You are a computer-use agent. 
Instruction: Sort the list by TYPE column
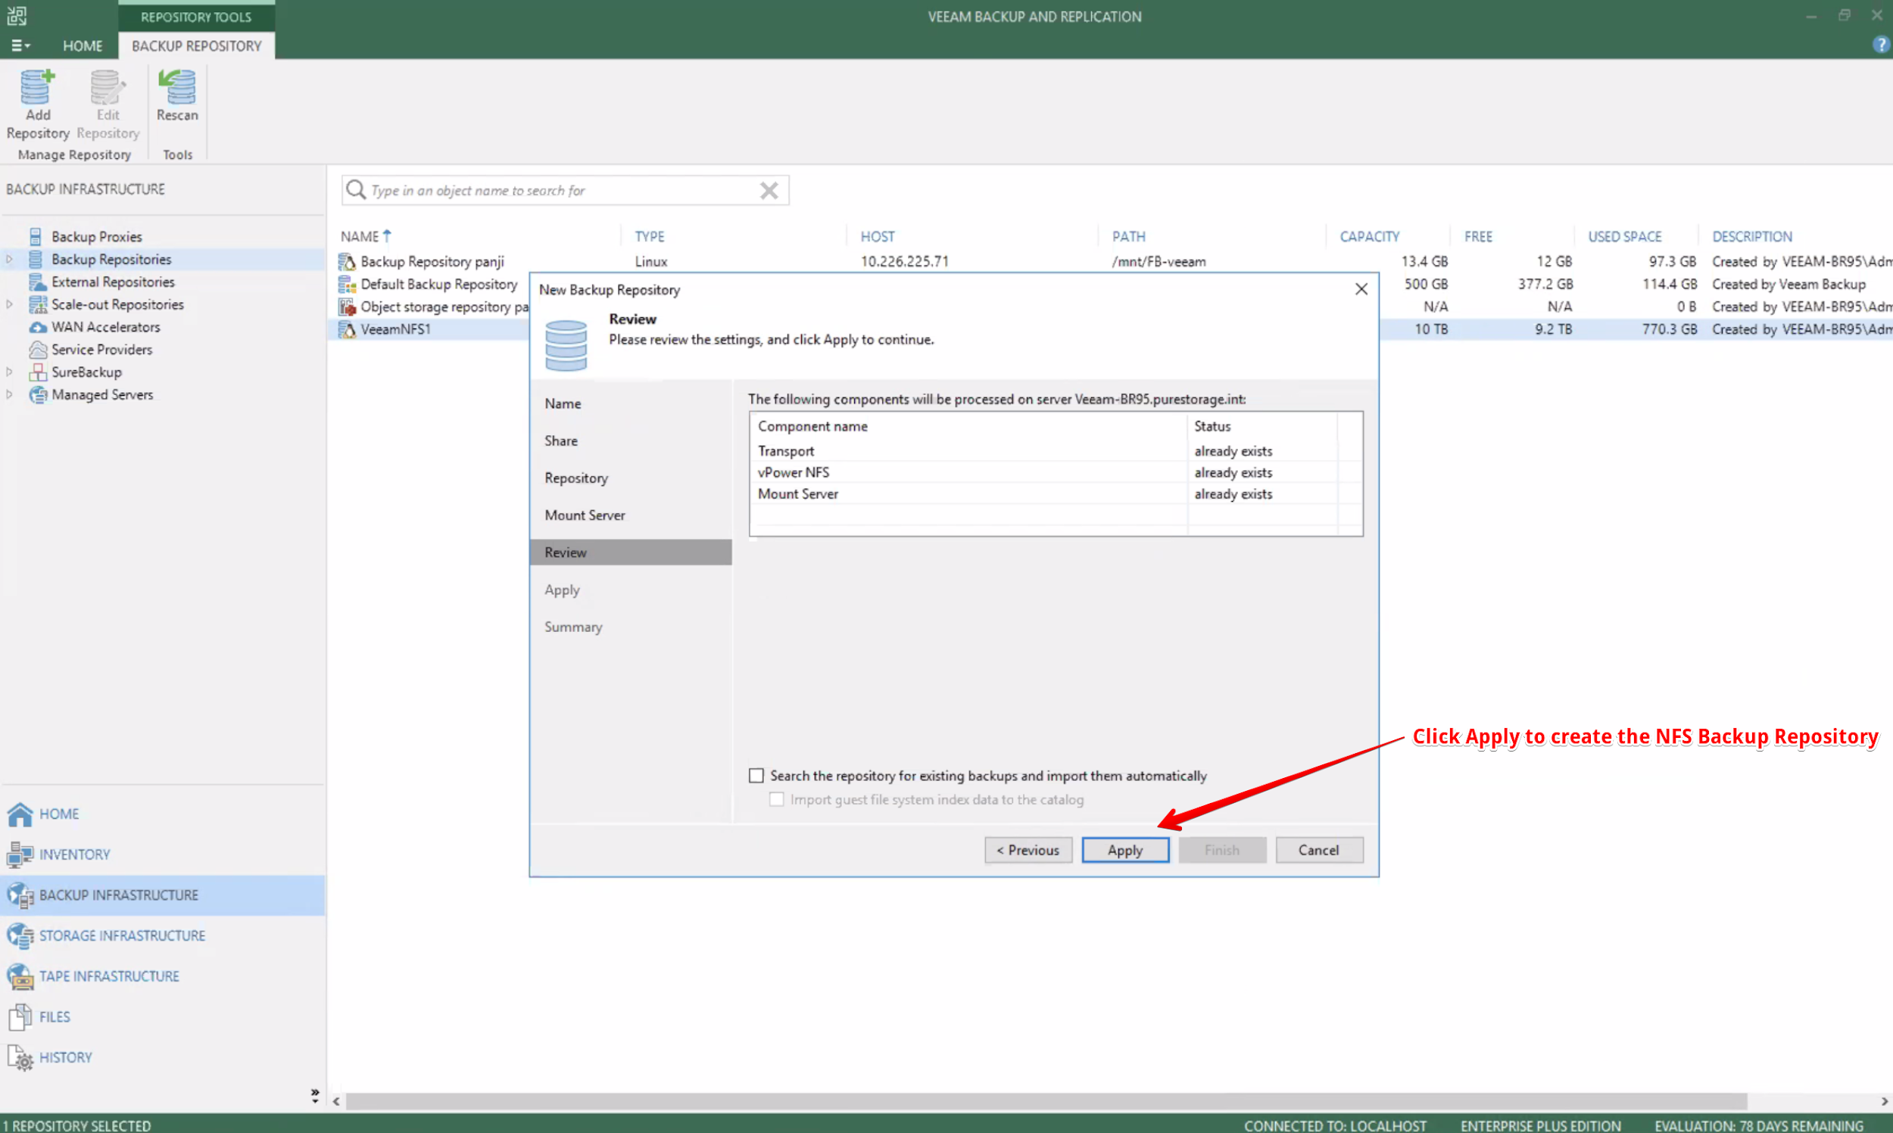pyautogui.click(x=650, y=237)
